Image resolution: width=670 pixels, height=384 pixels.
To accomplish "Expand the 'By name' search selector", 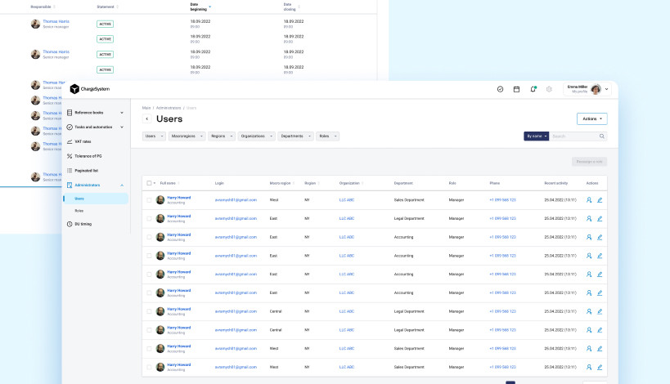I will point(536,136).
